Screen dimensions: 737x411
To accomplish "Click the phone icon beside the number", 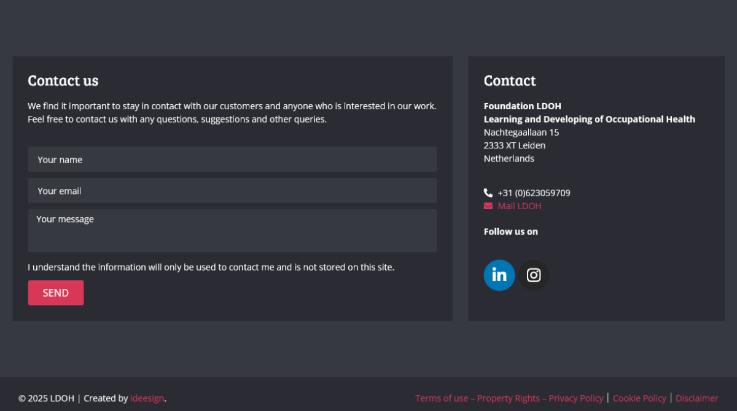I will click(488, 193).
